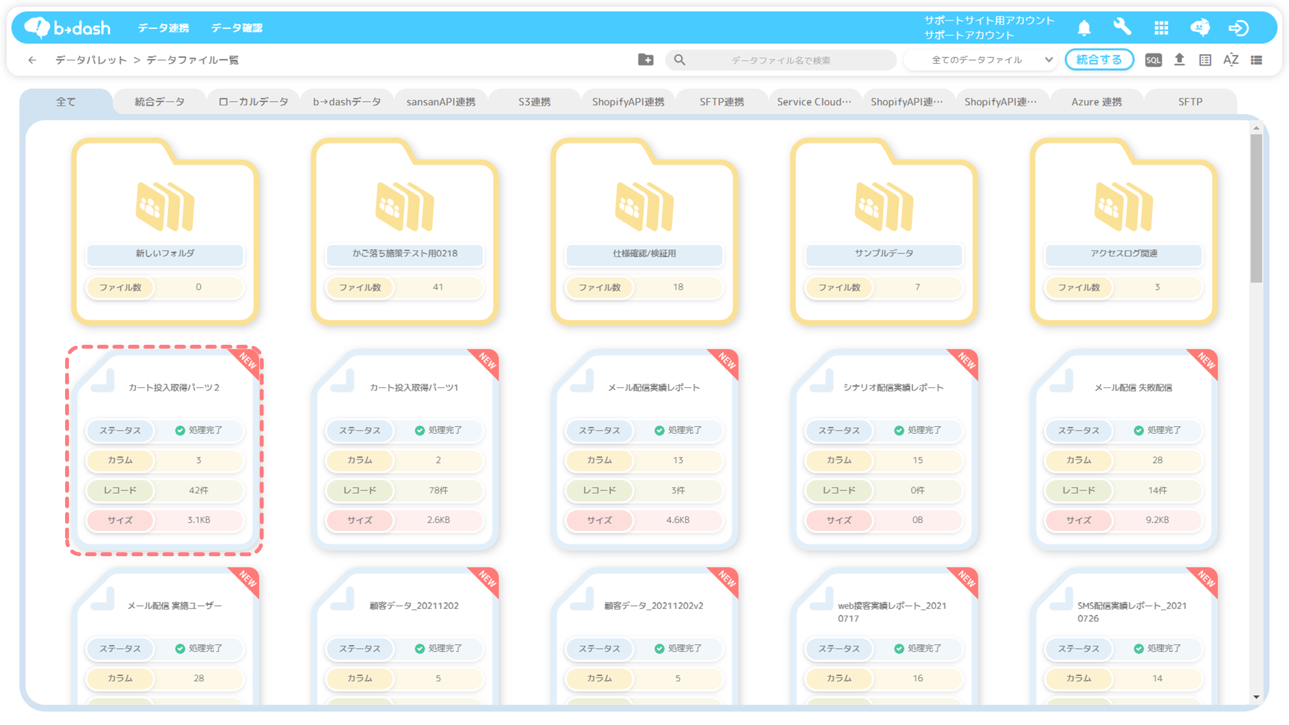Switch to list view icon

tap(1256, 60)
